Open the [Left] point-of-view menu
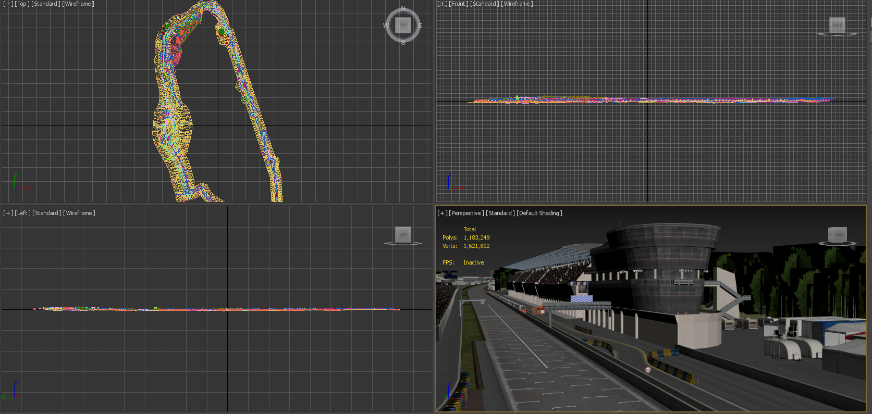 point(23,213)
